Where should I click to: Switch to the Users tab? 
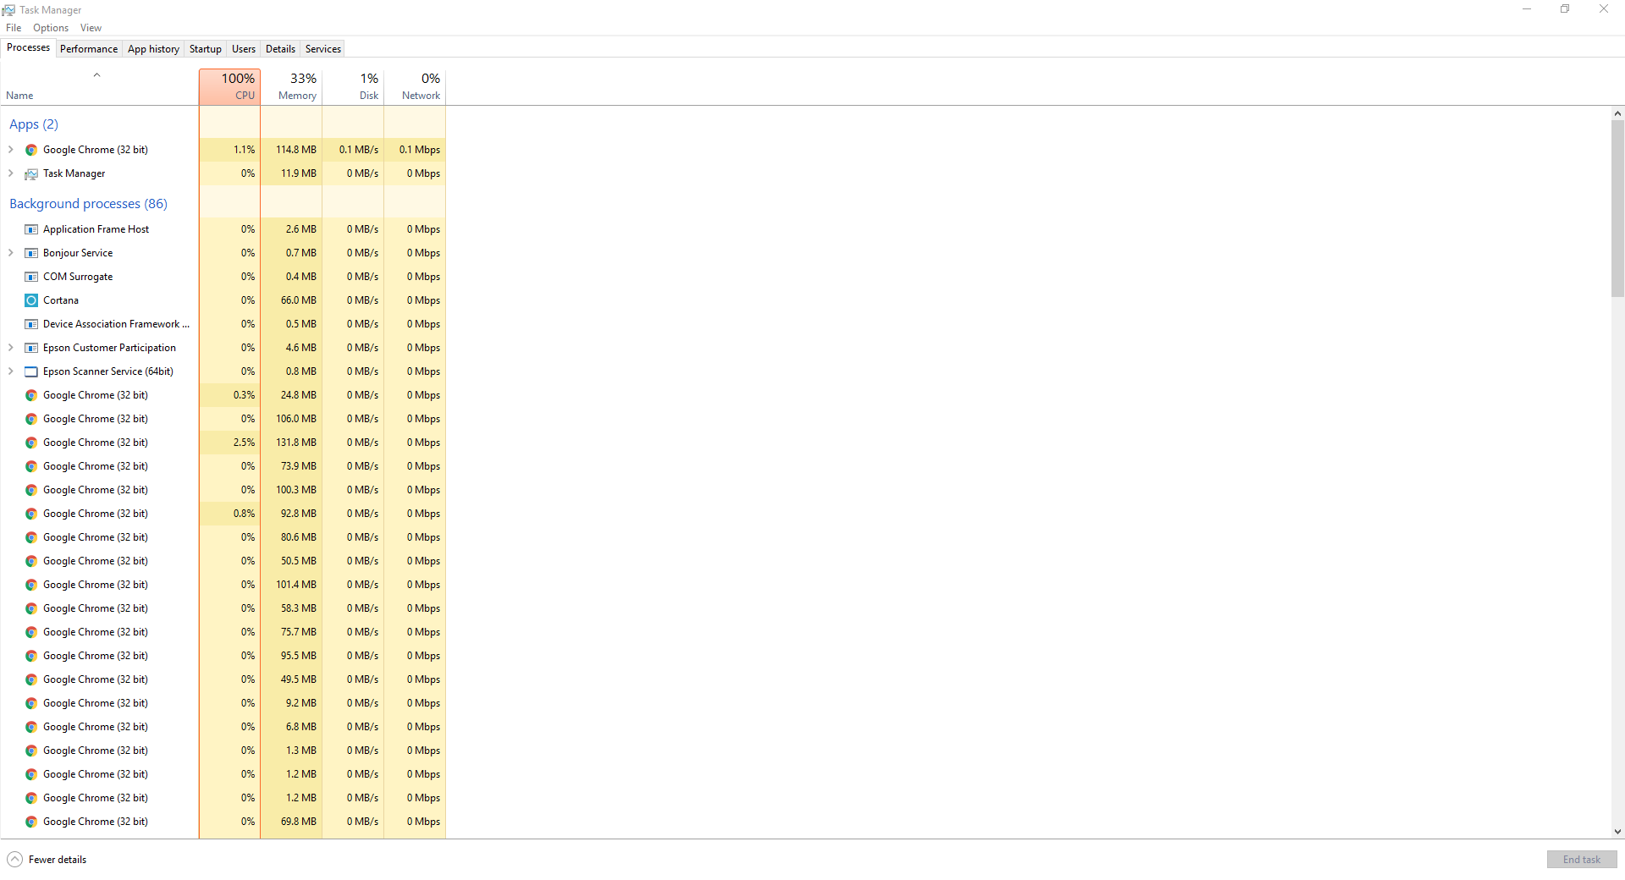click(x=244, y=49)
